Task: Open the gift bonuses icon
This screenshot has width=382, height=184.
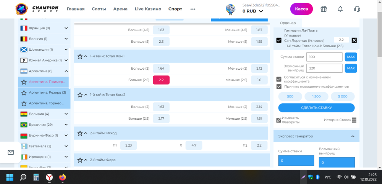Action: [323, 9]
